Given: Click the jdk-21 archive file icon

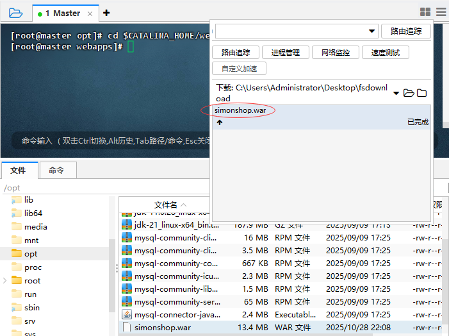Looking at the screenshot, I should 127,225.
